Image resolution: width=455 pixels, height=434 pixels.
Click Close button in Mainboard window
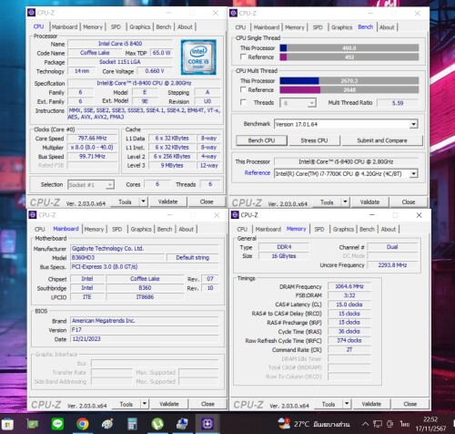pyautogui.click(x=207, y=404)
